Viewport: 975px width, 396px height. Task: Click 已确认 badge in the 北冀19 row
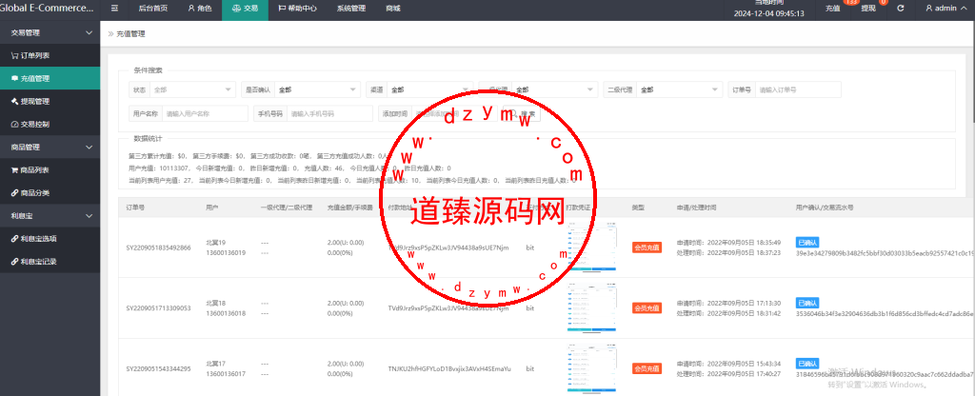pos(807,242)
